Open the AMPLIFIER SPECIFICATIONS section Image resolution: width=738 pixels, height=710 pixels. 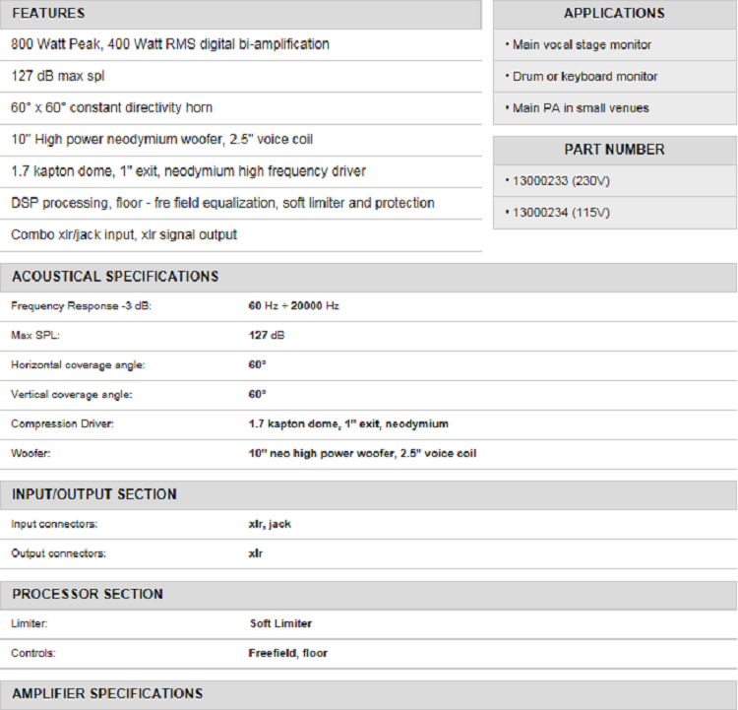coord(107,693)
